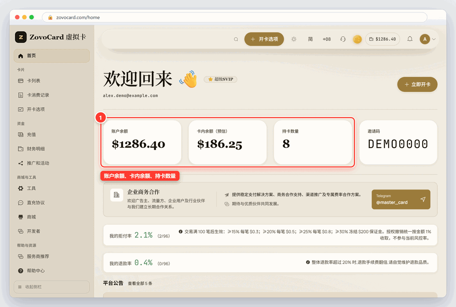
Task: Click the gear icon beside 工具
Action: (x=21, y=188)
